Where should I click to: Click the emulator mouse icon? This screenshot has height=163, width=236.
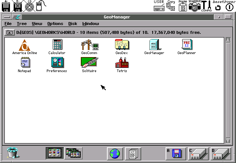click(41, 6)
